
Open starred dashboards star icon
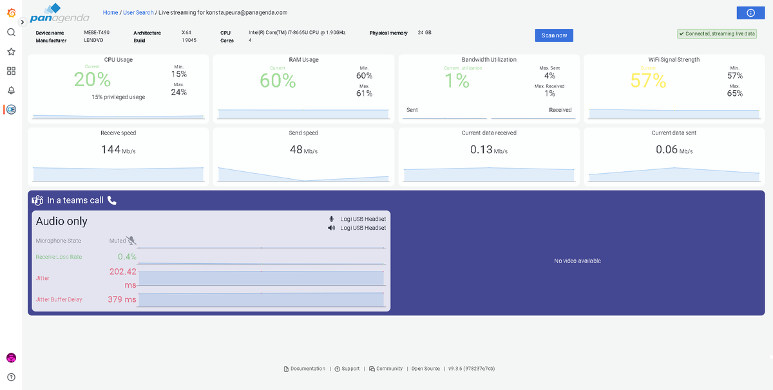pyautogui.click(x=11, y=51)
